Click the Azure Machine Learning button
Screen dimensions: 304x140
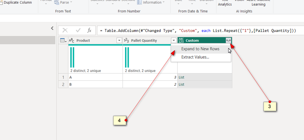pyautogui.click(x=258, y=3)
